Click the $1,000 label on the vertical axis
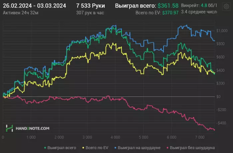This screenshot has width=233, height=153. (x=222, y=31)
